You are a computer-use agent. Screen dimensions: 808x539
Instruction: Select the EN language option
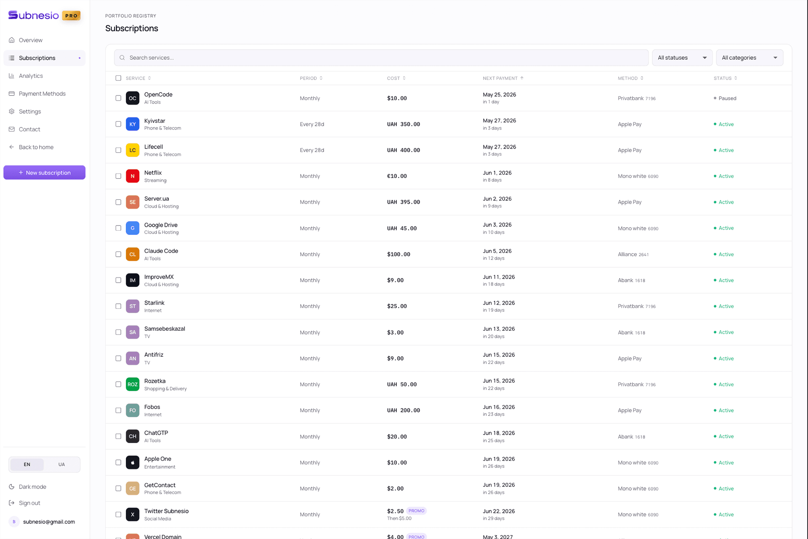27,465
